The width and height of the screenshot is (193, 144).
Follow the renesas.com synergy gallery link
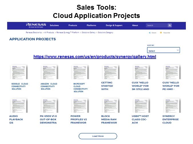(x=95, y=57)
